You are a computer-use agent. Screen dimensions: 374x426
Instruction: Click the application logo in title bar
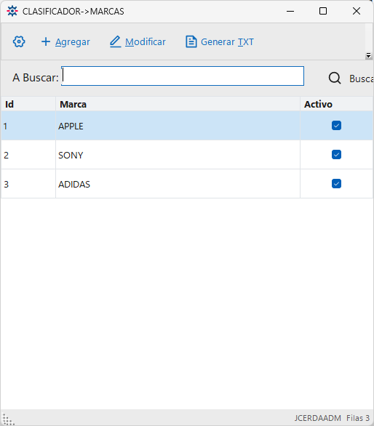12,11
